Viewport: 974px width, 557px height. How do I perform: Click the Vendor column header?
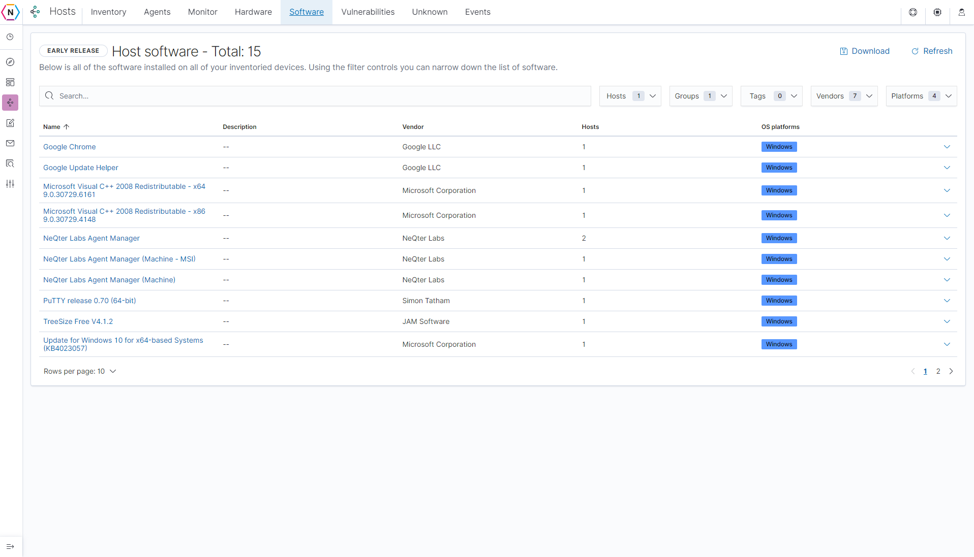(x=413, y=127)
